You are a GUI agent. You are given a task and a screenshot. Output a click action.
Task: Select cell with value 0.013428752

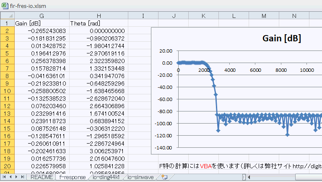click(42, 46)
